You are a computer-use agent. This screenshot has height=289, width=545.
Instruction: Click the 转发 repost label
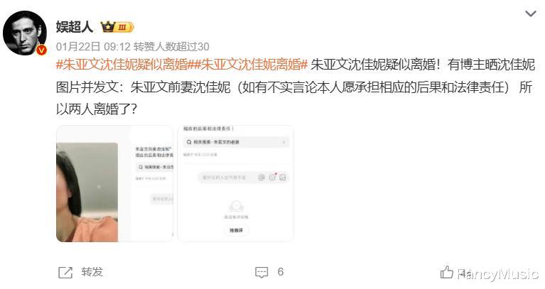92,272
